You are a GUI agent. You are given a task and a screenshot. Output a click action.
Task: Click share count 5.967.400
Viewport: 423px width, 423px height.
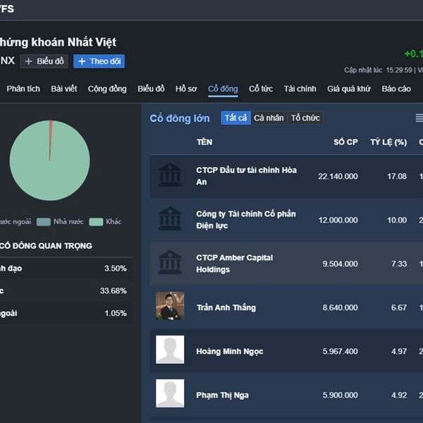pos(341,351)
